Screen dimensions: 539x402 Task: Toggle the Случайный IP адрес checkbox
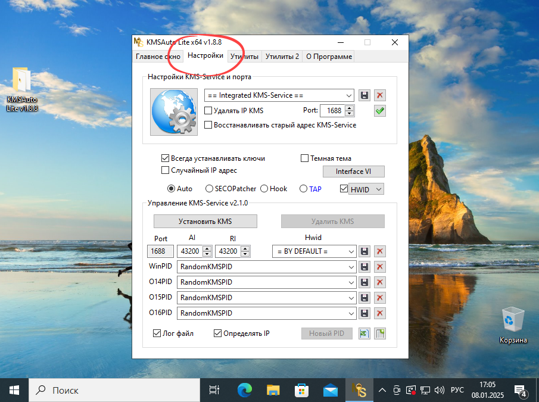pos(166,170)
